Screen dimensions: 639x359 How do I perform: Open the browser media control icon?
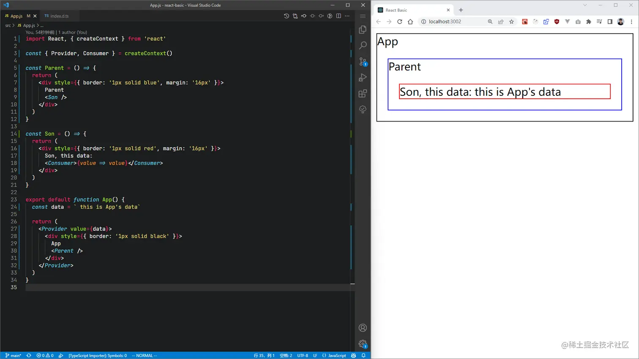pos(599,22)
